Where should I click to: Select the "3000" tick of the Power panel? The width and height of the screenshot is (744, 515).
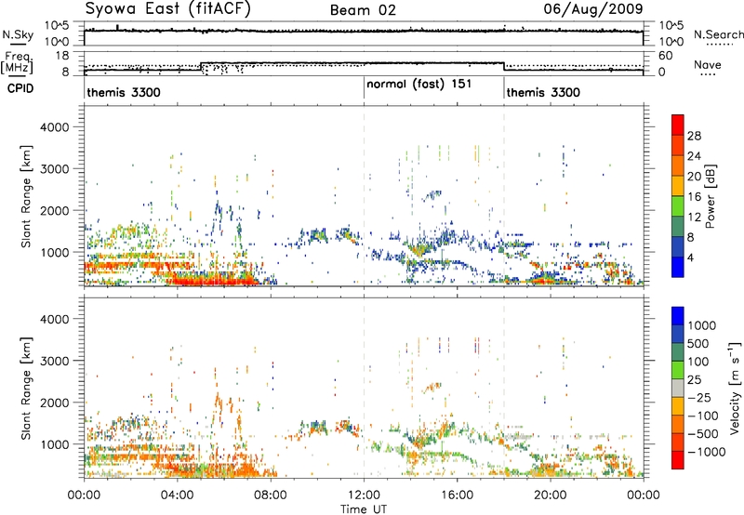coord(54,169)
